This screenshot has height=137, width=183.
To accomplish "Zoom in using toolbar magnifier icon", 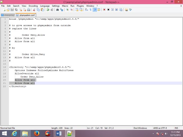I will 67,10.
